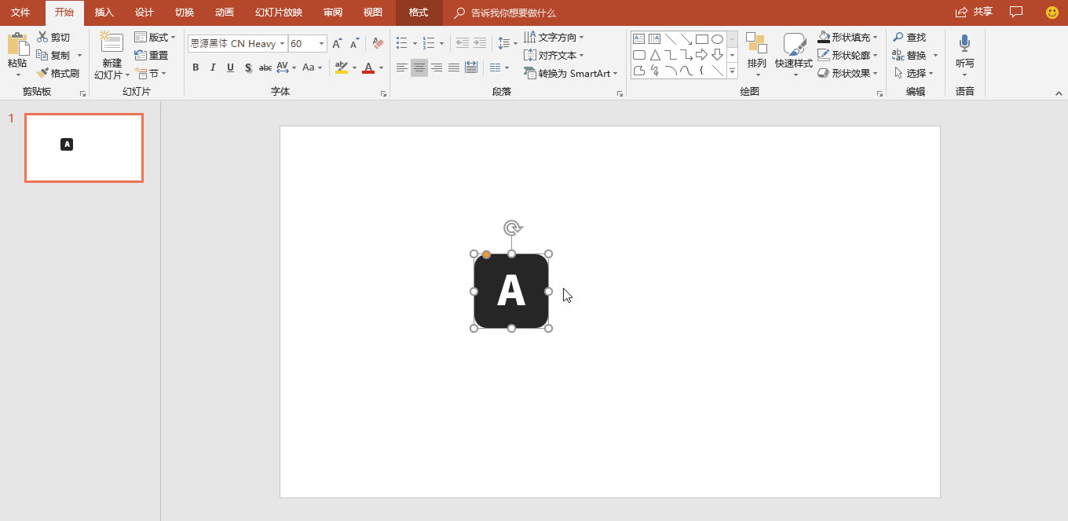Image resolution: width=1068 pixels, height=521 pixels.
Task: Open the font name dropdown
Action: point(281,43)
